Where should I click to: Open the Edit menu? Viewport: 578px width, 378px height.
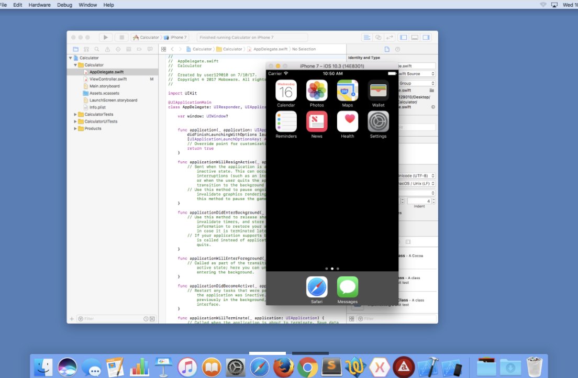tap(18, 5)
